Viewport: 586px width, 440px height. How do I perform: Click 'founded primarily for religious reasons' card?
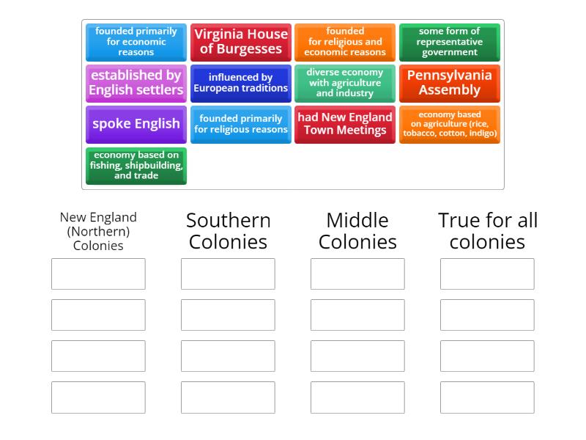[241, 124]
